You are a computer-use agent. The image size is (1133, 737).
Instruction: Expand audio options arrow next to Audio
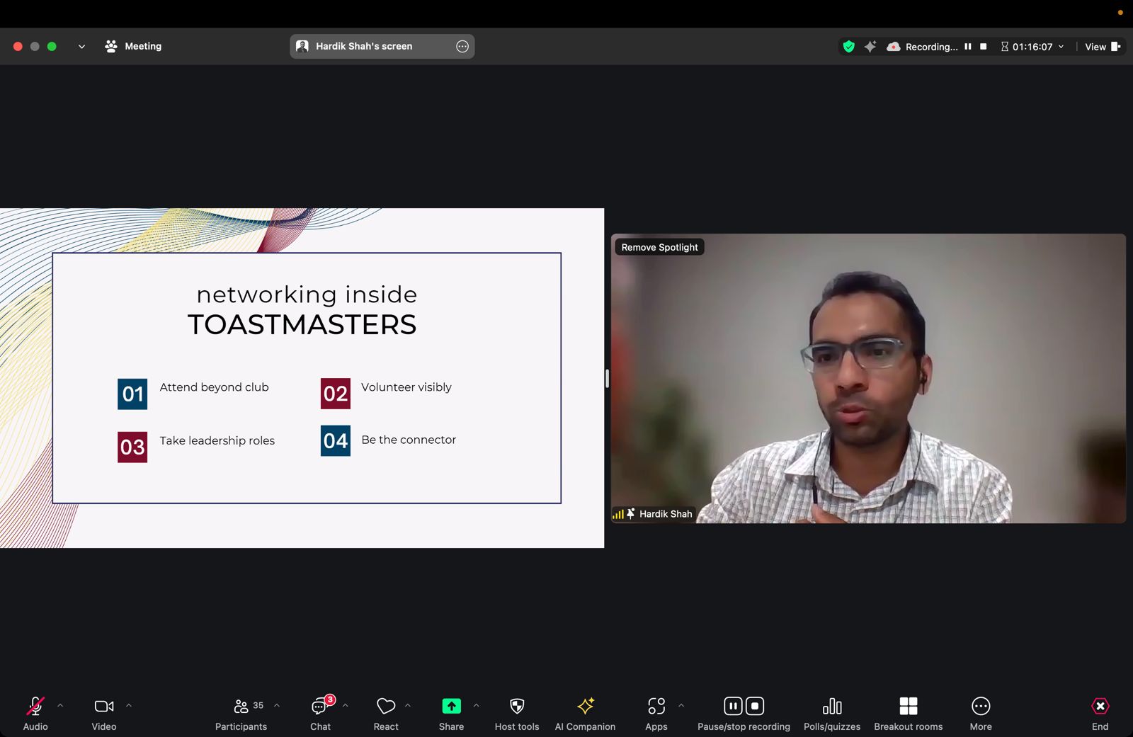click(60, 705)
